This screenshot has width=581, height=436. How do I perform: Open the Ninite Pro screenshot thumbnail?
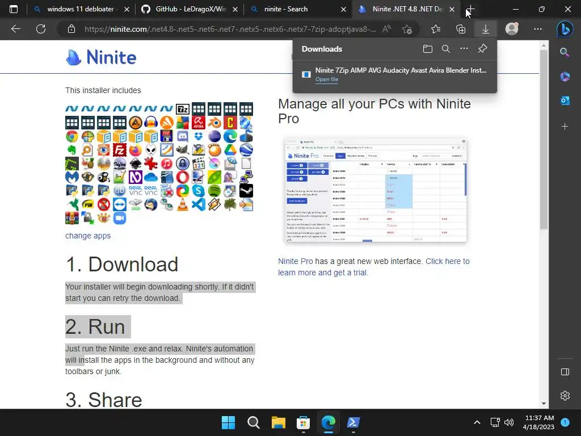376,190
